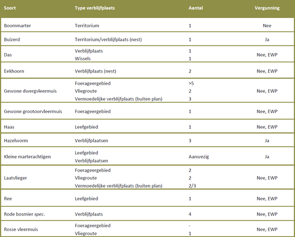Click the 'Aantal' column header

pos(196,8)
